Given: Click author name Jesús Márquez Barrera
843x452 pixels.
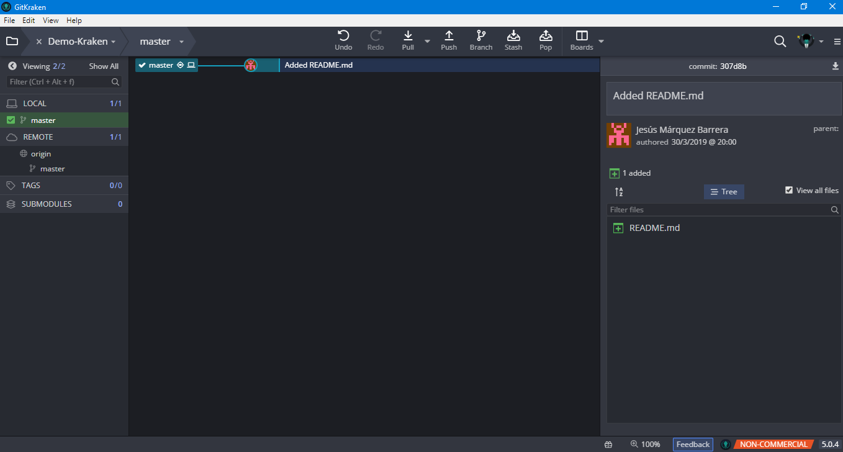Looking at the screenshot, I should tap(682, 130).
